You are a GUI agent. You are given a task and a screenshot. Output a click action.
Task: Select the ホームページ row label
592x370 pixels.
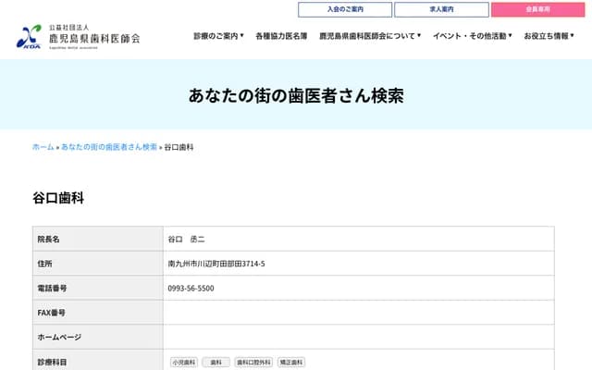[x=59, y=337]
